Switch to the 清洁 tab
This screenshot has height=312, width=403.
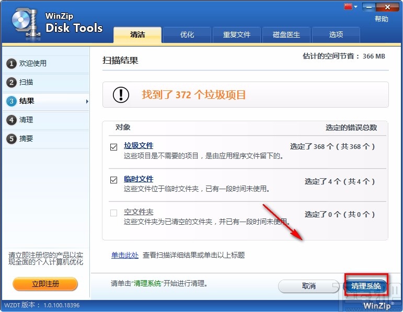(x=137, y=34)
